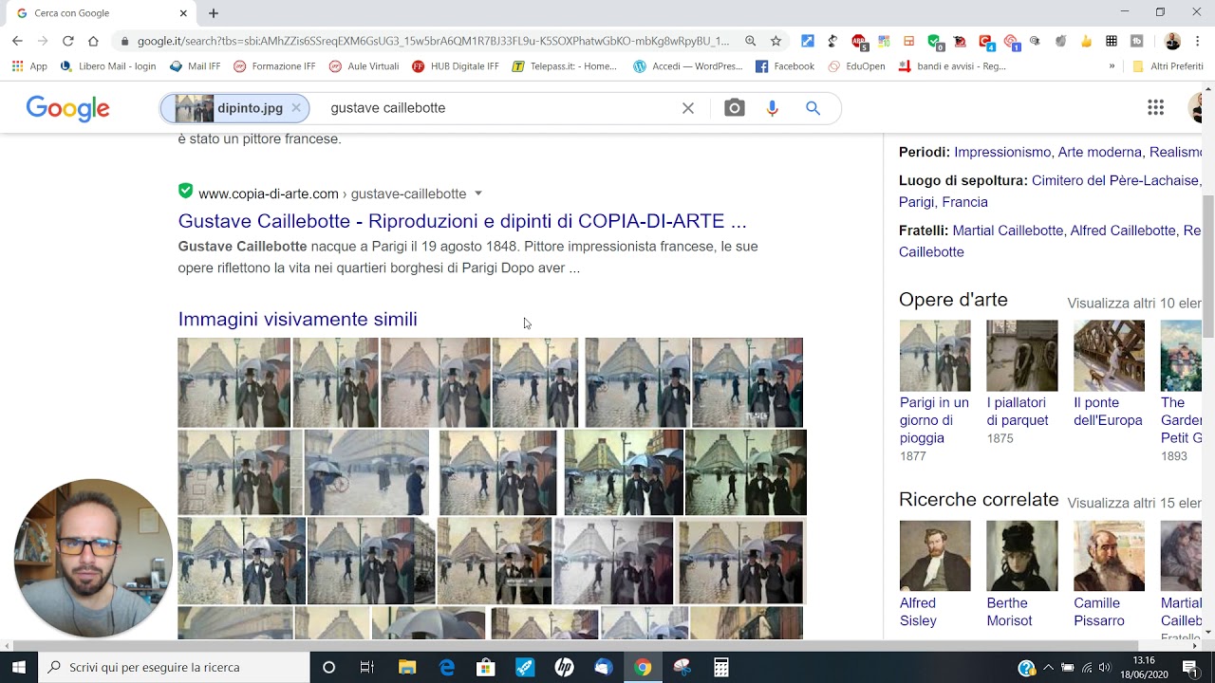Open the I piallatori di parquet artwork thumbnail
The image size is (1215, 683).
point(1021,356)
